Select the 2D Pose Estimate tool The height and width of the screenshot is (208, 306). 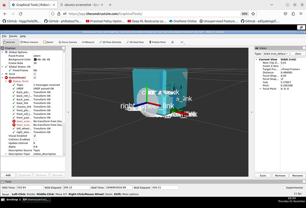click(x=110, y=42)
